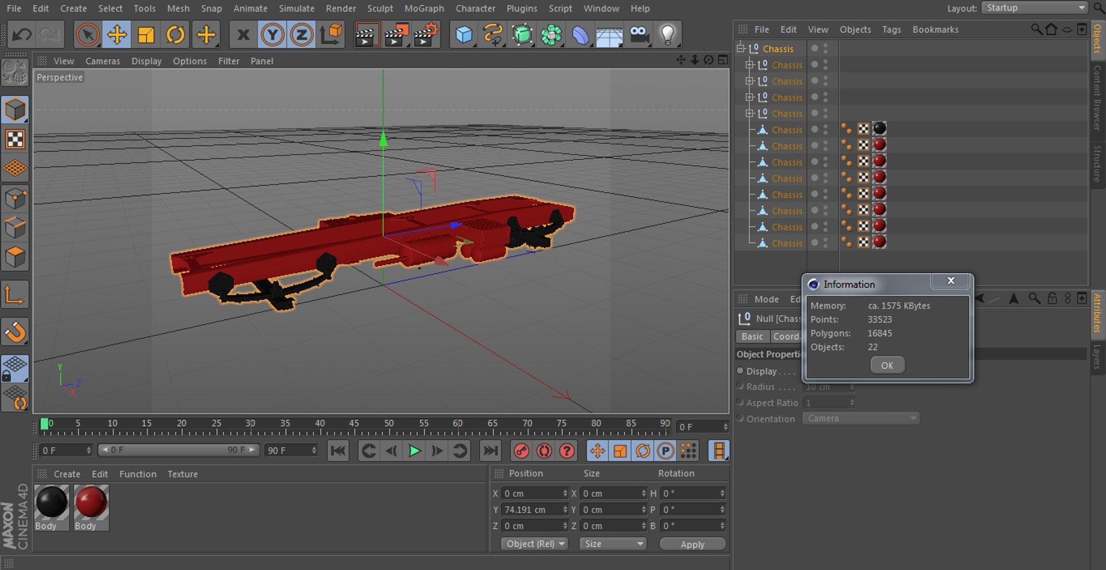Open the Cameras viewport menu
The image size is (1106, 570).
tap(103, 61)
